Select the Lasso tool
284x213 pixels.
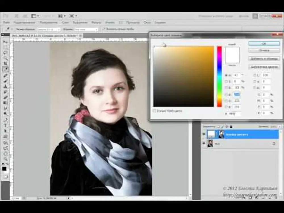tap(5, 53)
